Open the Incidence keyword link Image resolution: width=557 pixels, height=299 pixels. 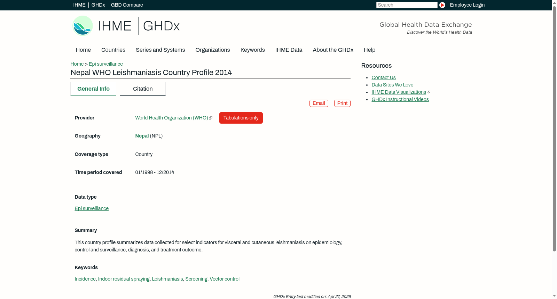click(x=85, y=279)
